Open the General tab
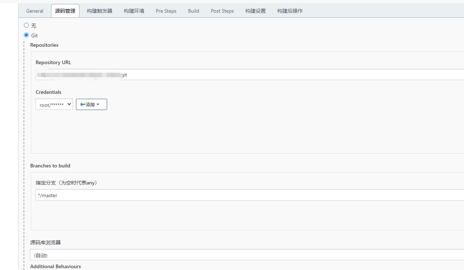This screenshot has height=270, width=464. point(35,11)
